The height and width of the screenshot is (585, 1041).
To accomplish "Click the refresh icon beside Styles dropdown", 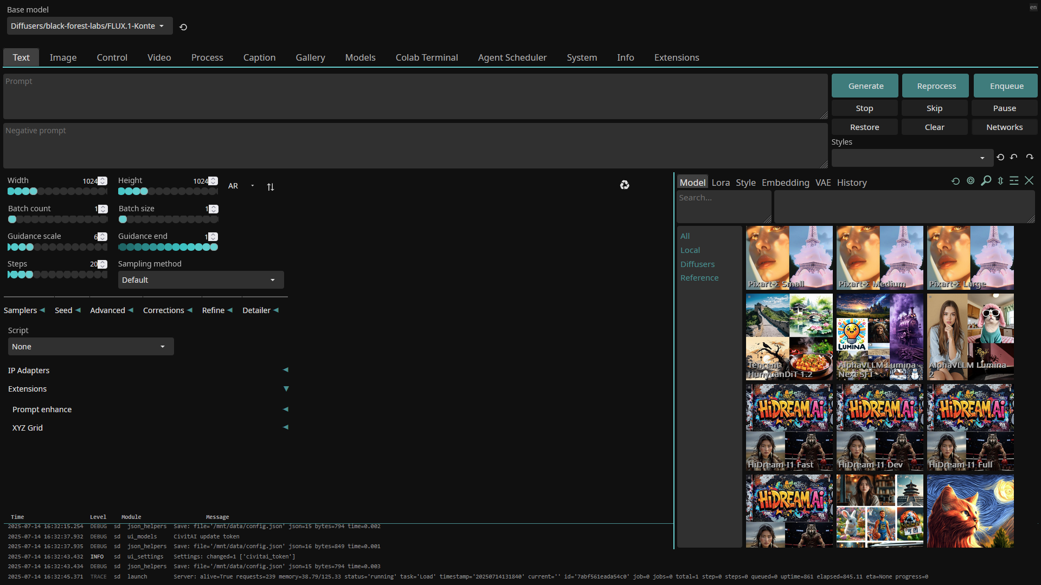I will pos(1000,157).
